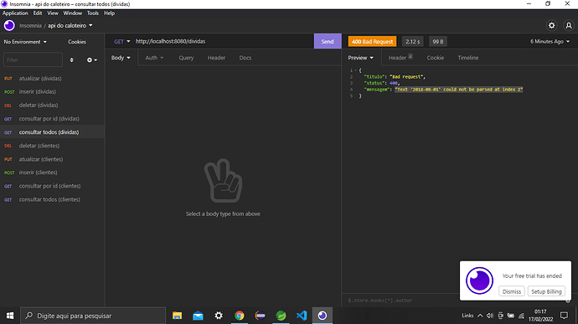Image resolution: width=578 pixels, height=324 pixels.
Task: Expand the 6 Minutes Ago history dropdown
Action: click(x=550, y=41)
